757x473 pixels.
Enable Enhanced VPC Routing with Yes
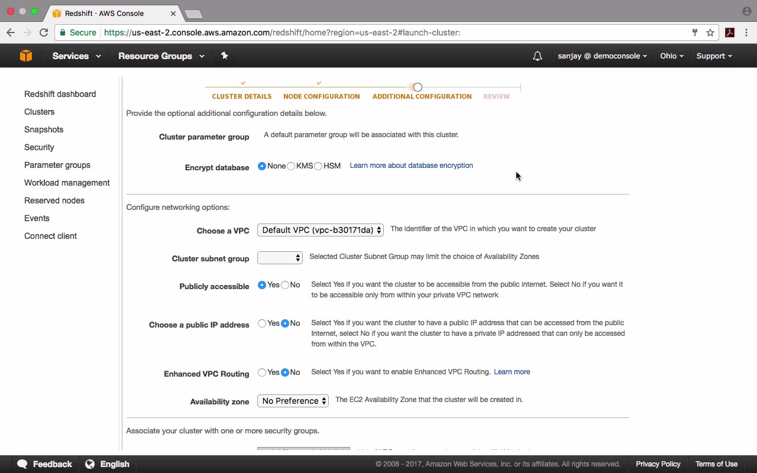262,372
